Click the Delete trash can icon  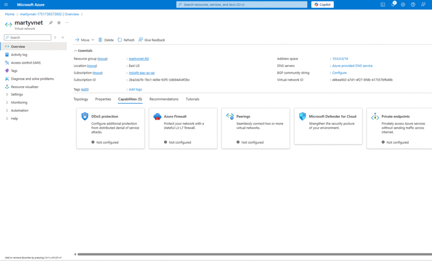pos(100,40)
